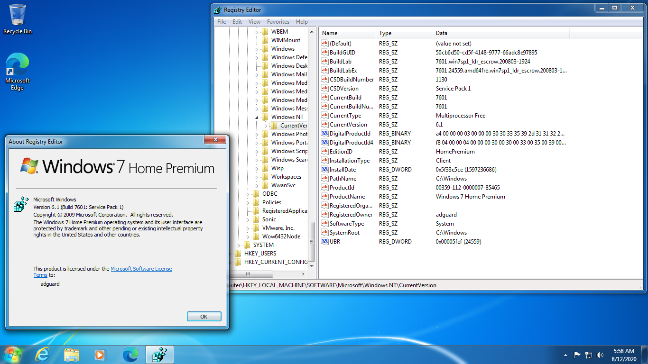Open the Help menu
Screen dimensions: 648x364
[x=302, y=22]
